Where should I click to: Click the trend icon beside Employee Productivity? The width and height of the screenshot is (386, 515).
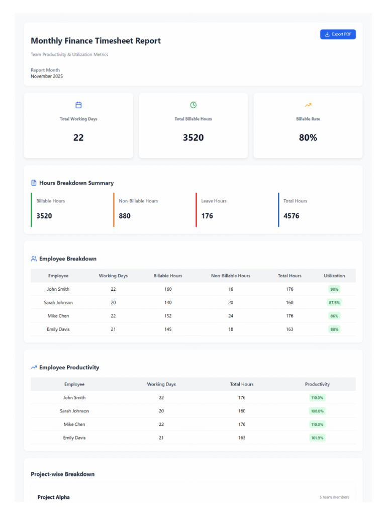[34, 368]
